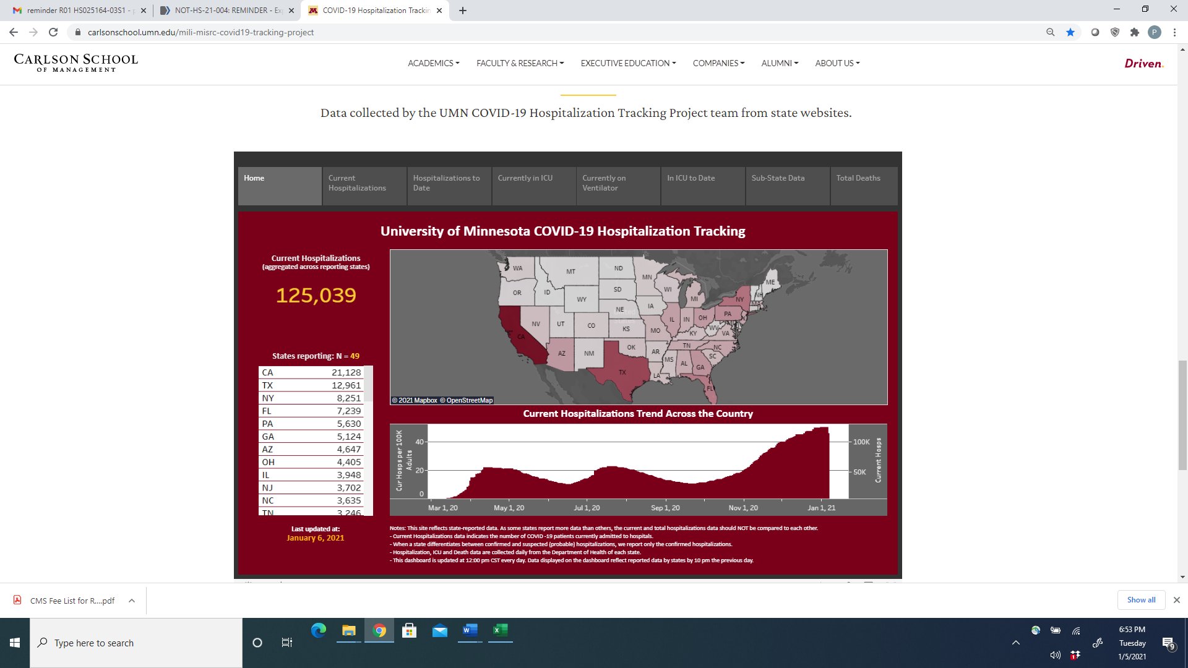1188x668 pixels.
Task: Open the Microsoft Store taskbar icon
Action: click(409, 631)
